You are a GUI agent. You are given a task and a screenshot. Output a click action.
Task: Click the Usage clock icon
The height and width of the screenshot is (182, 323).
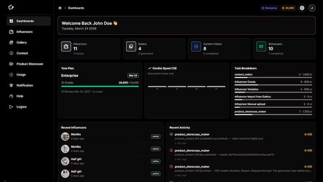11,75
